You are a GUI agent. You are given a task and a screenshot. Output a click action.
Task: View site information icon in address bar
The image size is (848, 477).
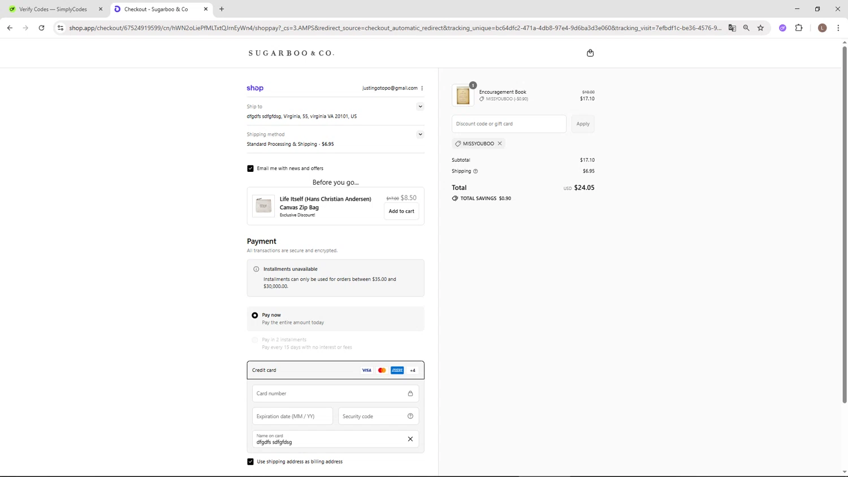click(60, 28)
